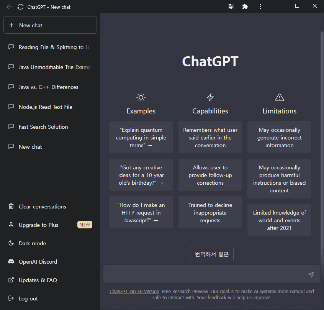The width and height of the screenshot is (324, 310).
Task: Select Clear conversations
Action: point(50,207)
